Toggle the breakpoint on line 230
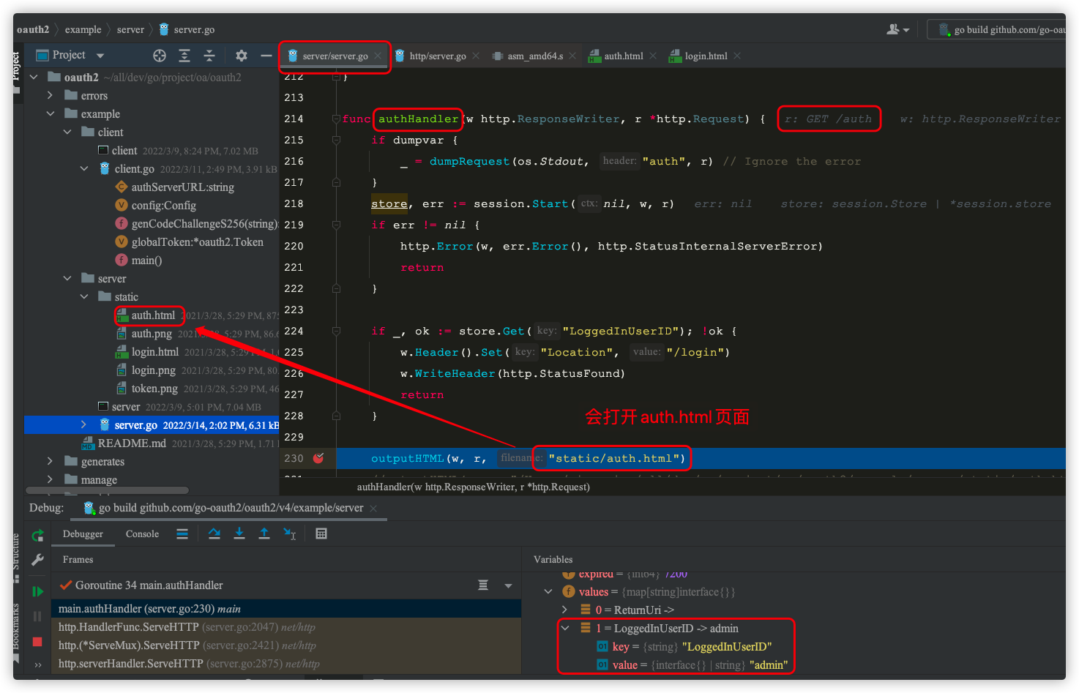Viewport: 1079px width, 693px height. pyautogui.click(x=318, y=458)
